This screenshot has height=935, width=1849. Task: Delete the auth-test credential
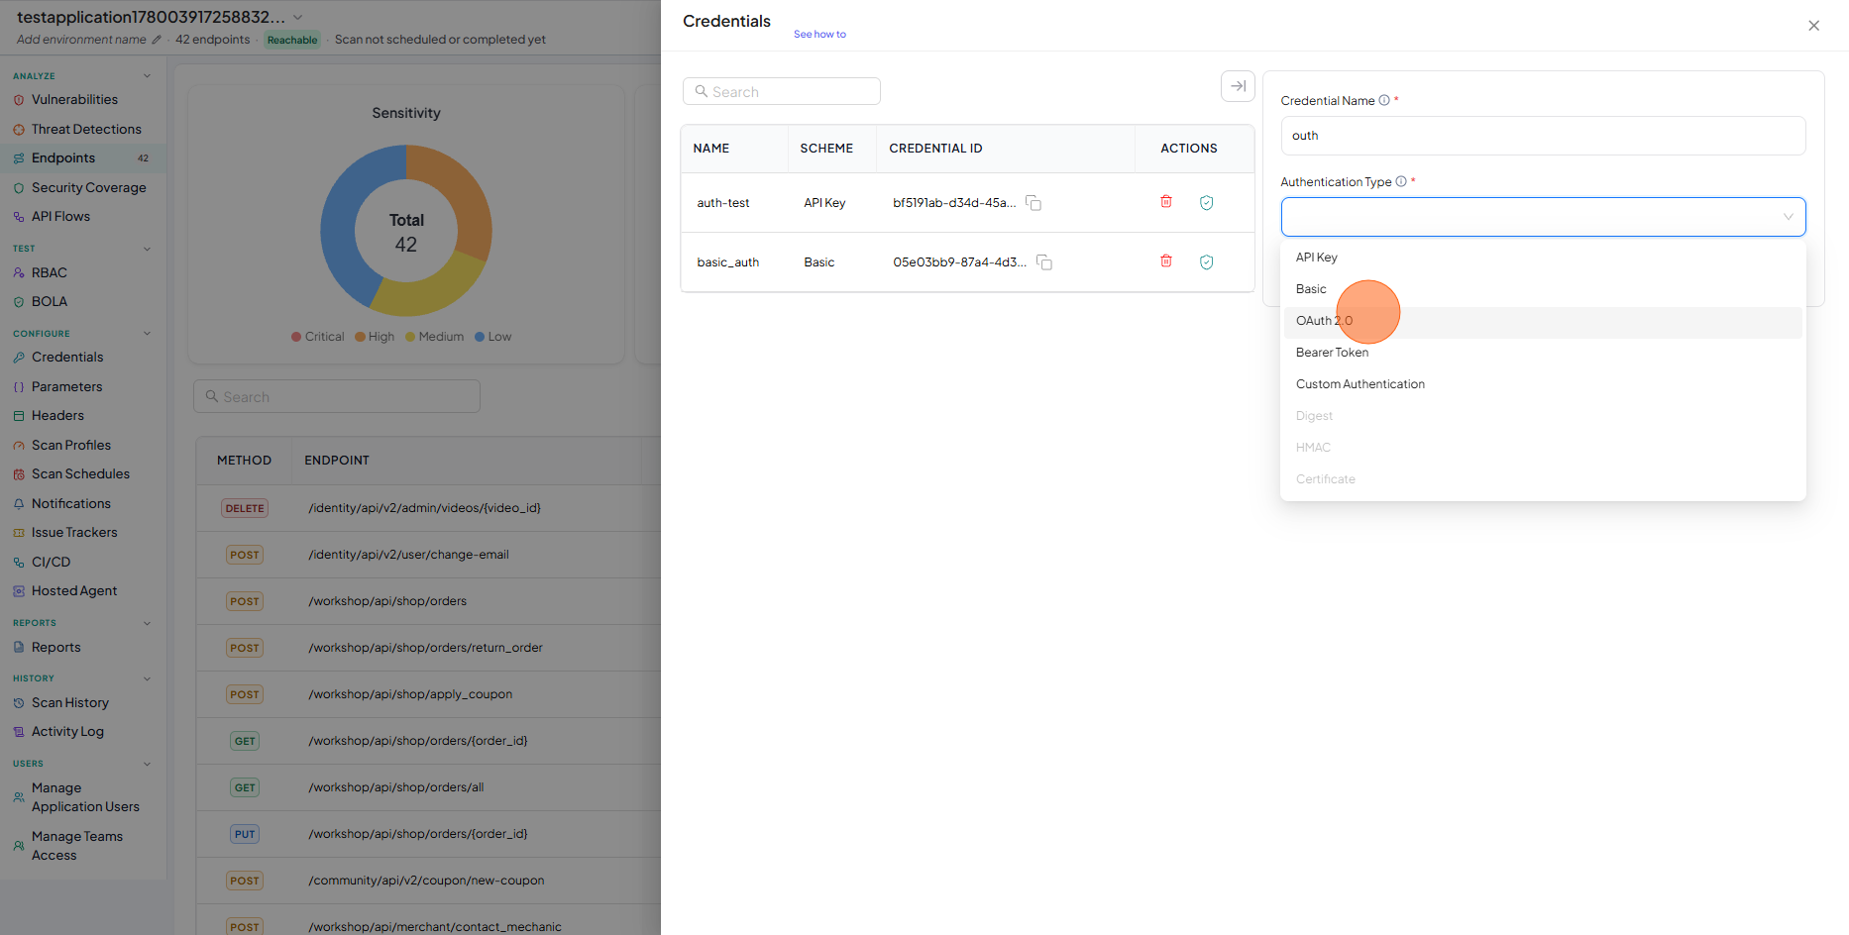click(x=1166, y=202)
